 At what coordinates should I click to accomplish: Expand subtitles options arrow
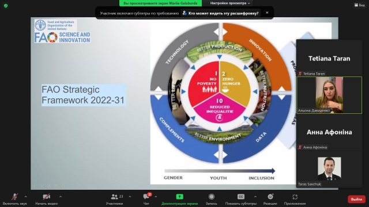tap(255, 197)
